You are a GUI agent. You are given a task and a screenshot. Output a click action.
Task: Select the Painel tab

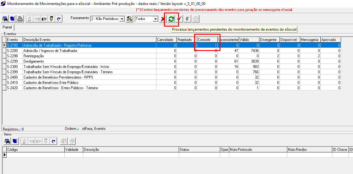pyautogui.click(x=7, y=27)
